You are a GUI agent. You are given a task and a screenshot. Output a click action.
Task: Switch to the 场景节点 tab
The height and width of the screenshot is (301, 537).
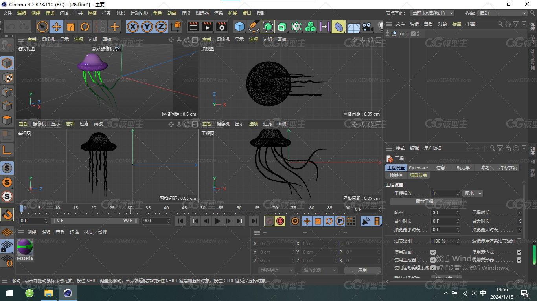(418, 175)
